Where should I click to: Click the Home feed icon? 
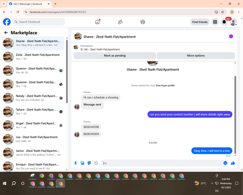(97, 22)
